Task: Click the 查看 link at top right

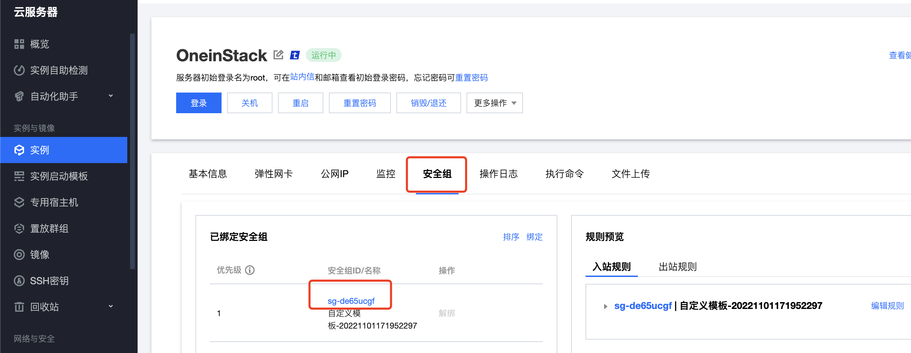Action: [x=900, y=55]
